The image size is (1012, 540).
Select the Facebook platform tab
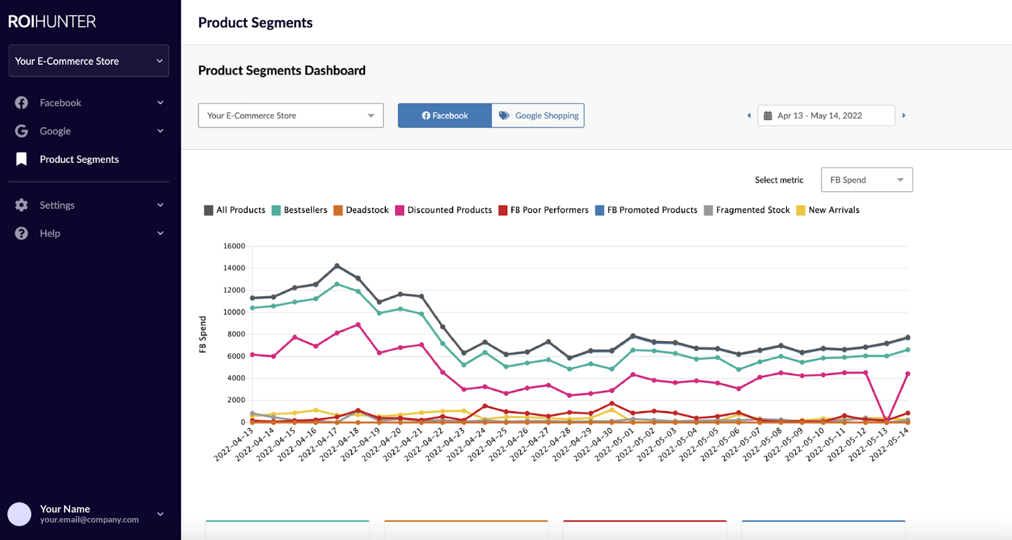coord(445,116)
